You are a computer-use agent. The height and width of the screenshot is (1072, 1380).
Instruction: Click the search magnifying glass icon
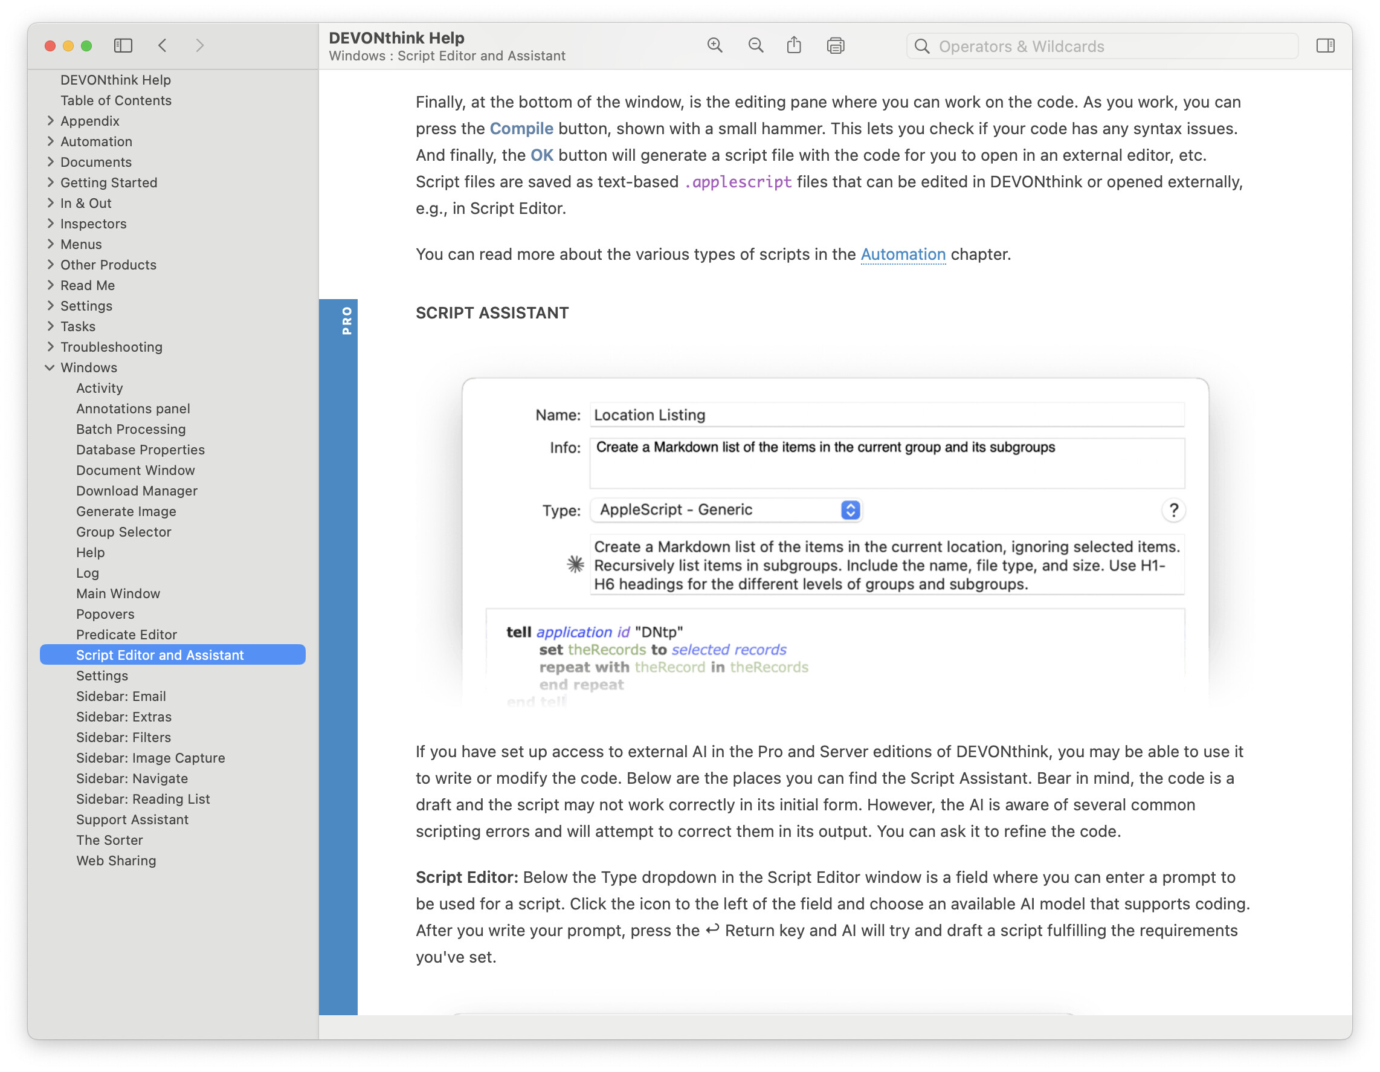coord(922,46)
